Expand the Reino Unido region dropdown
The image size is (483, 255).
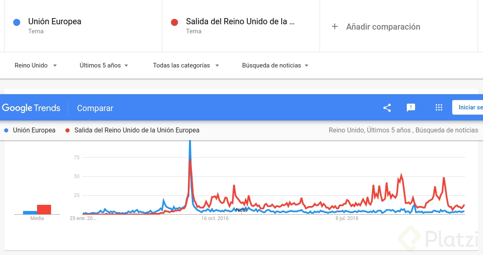pyautogui.click(x=35, y=65)
